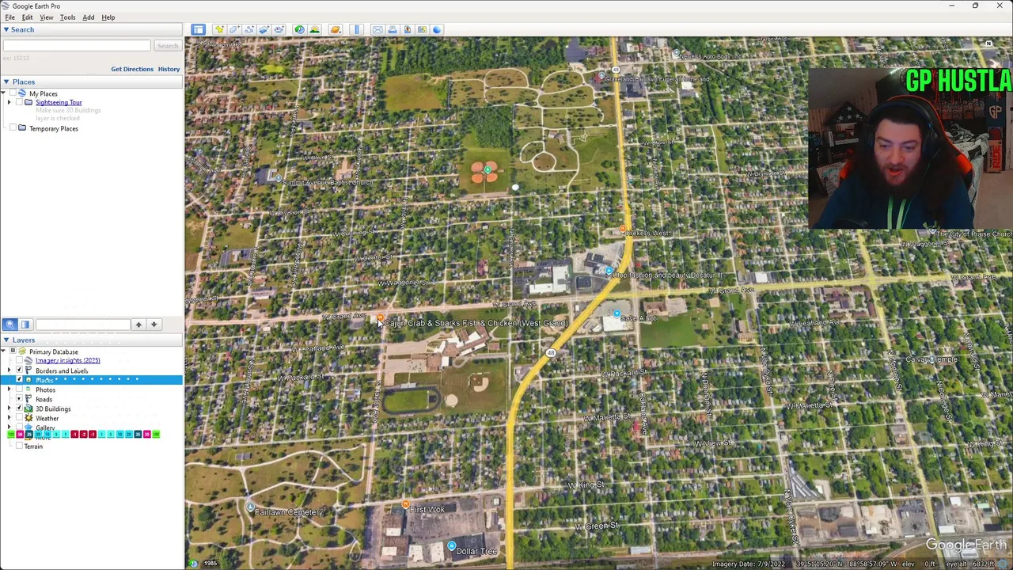Show sunlight across the landscape
The height and width of the screenshot is (570, 1013).
314,29
